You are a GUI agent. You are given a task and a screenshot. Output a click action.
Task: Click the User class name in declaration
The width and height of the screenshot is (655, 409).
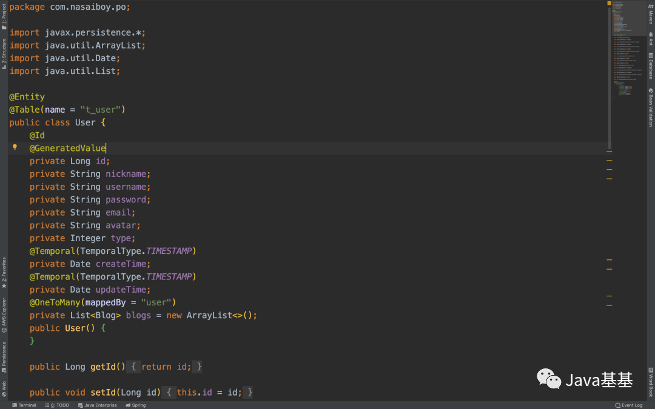tap(86, 122)
